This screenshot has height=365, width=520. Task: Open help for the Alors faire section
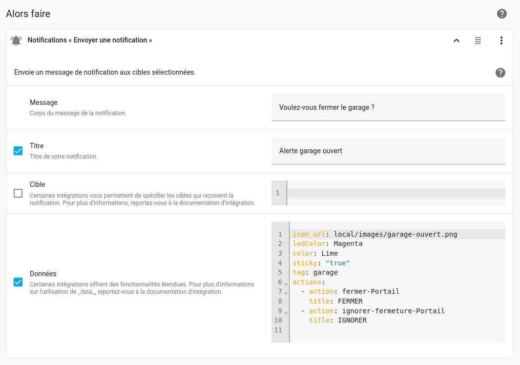[501, 14]
